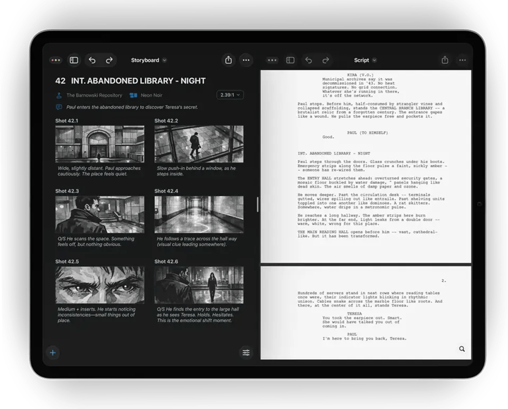The image size is (508, 409).
Task: Undo the last Storyboard change
Action: pos(92,60)
